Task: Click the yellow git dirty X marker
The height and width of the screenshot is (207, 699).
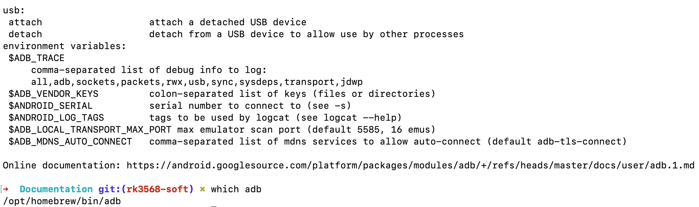Action: tap(203, 189)
